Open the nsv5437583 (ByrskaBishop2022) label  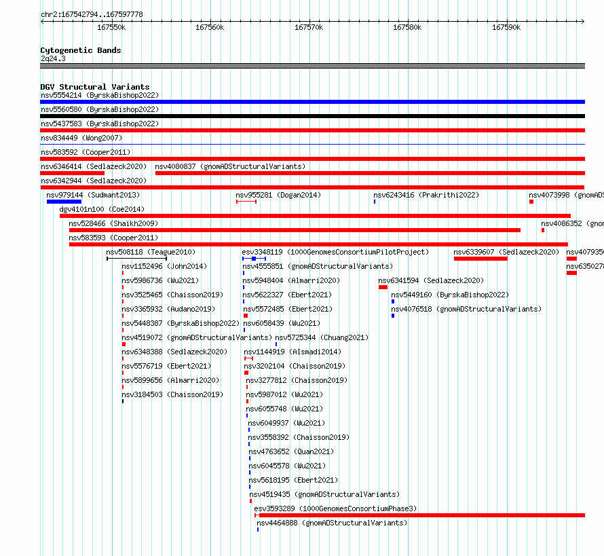point(100,124)
